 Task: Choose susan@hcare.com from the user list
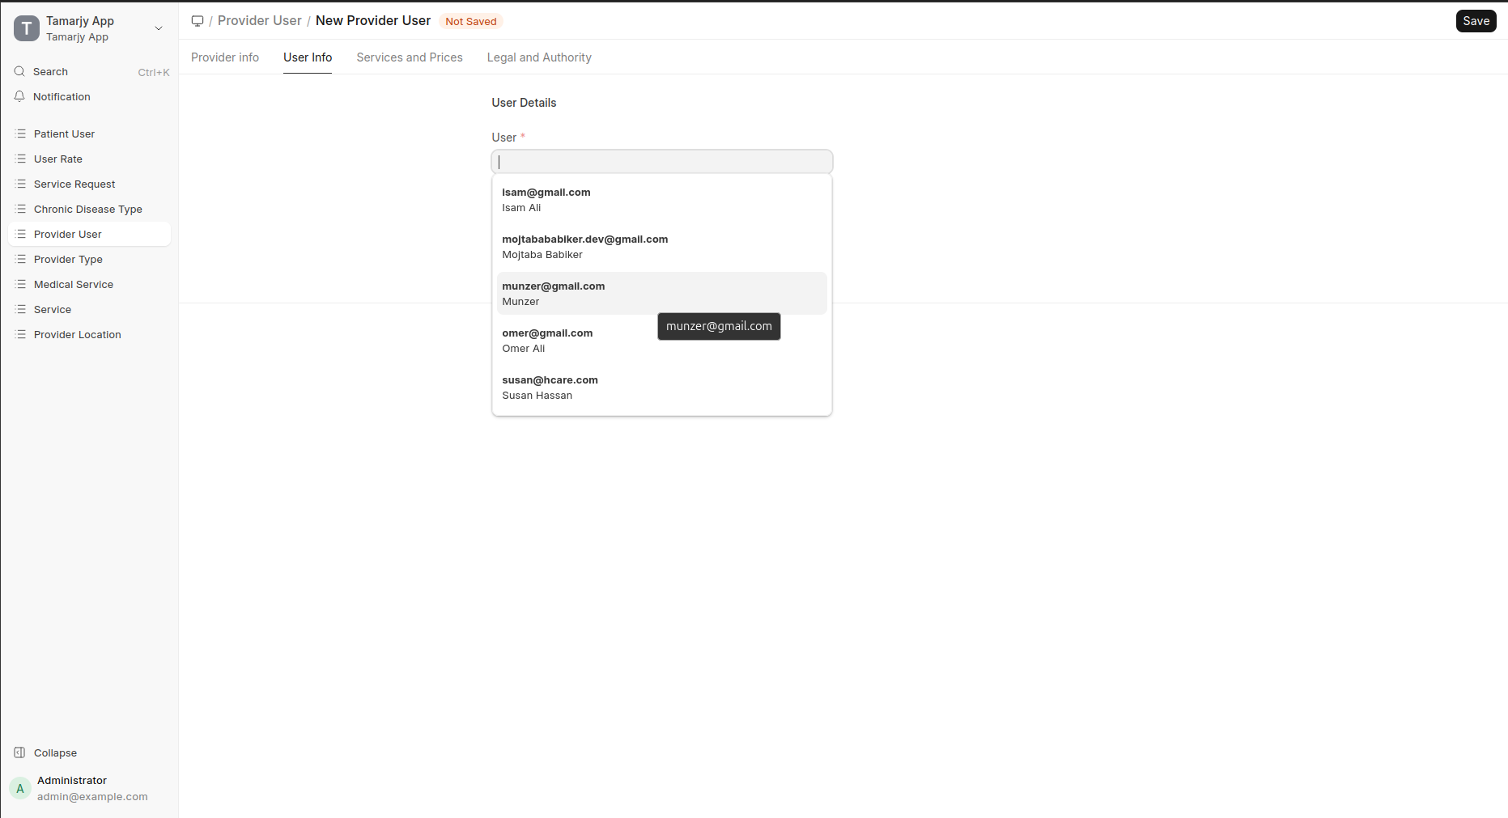point(550,388)
